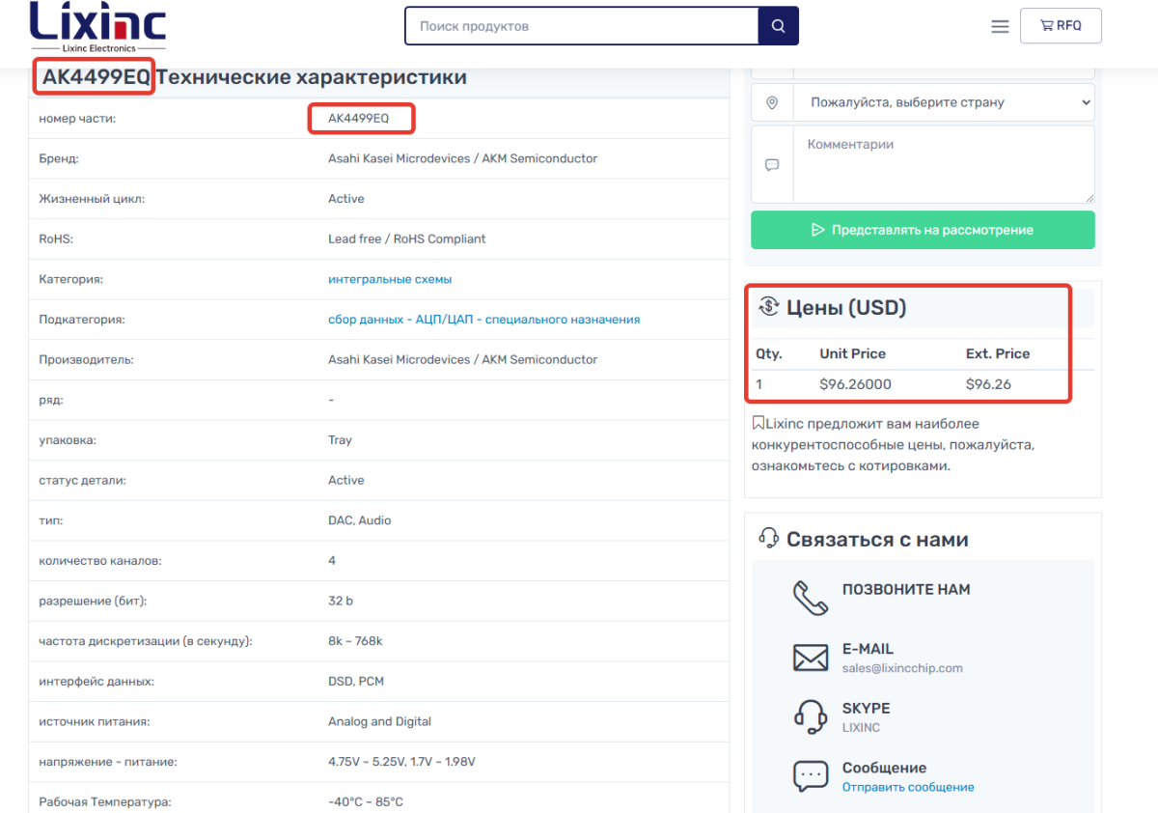
Task: Expand the country selection dropdown
Action: tap(944, 102)
